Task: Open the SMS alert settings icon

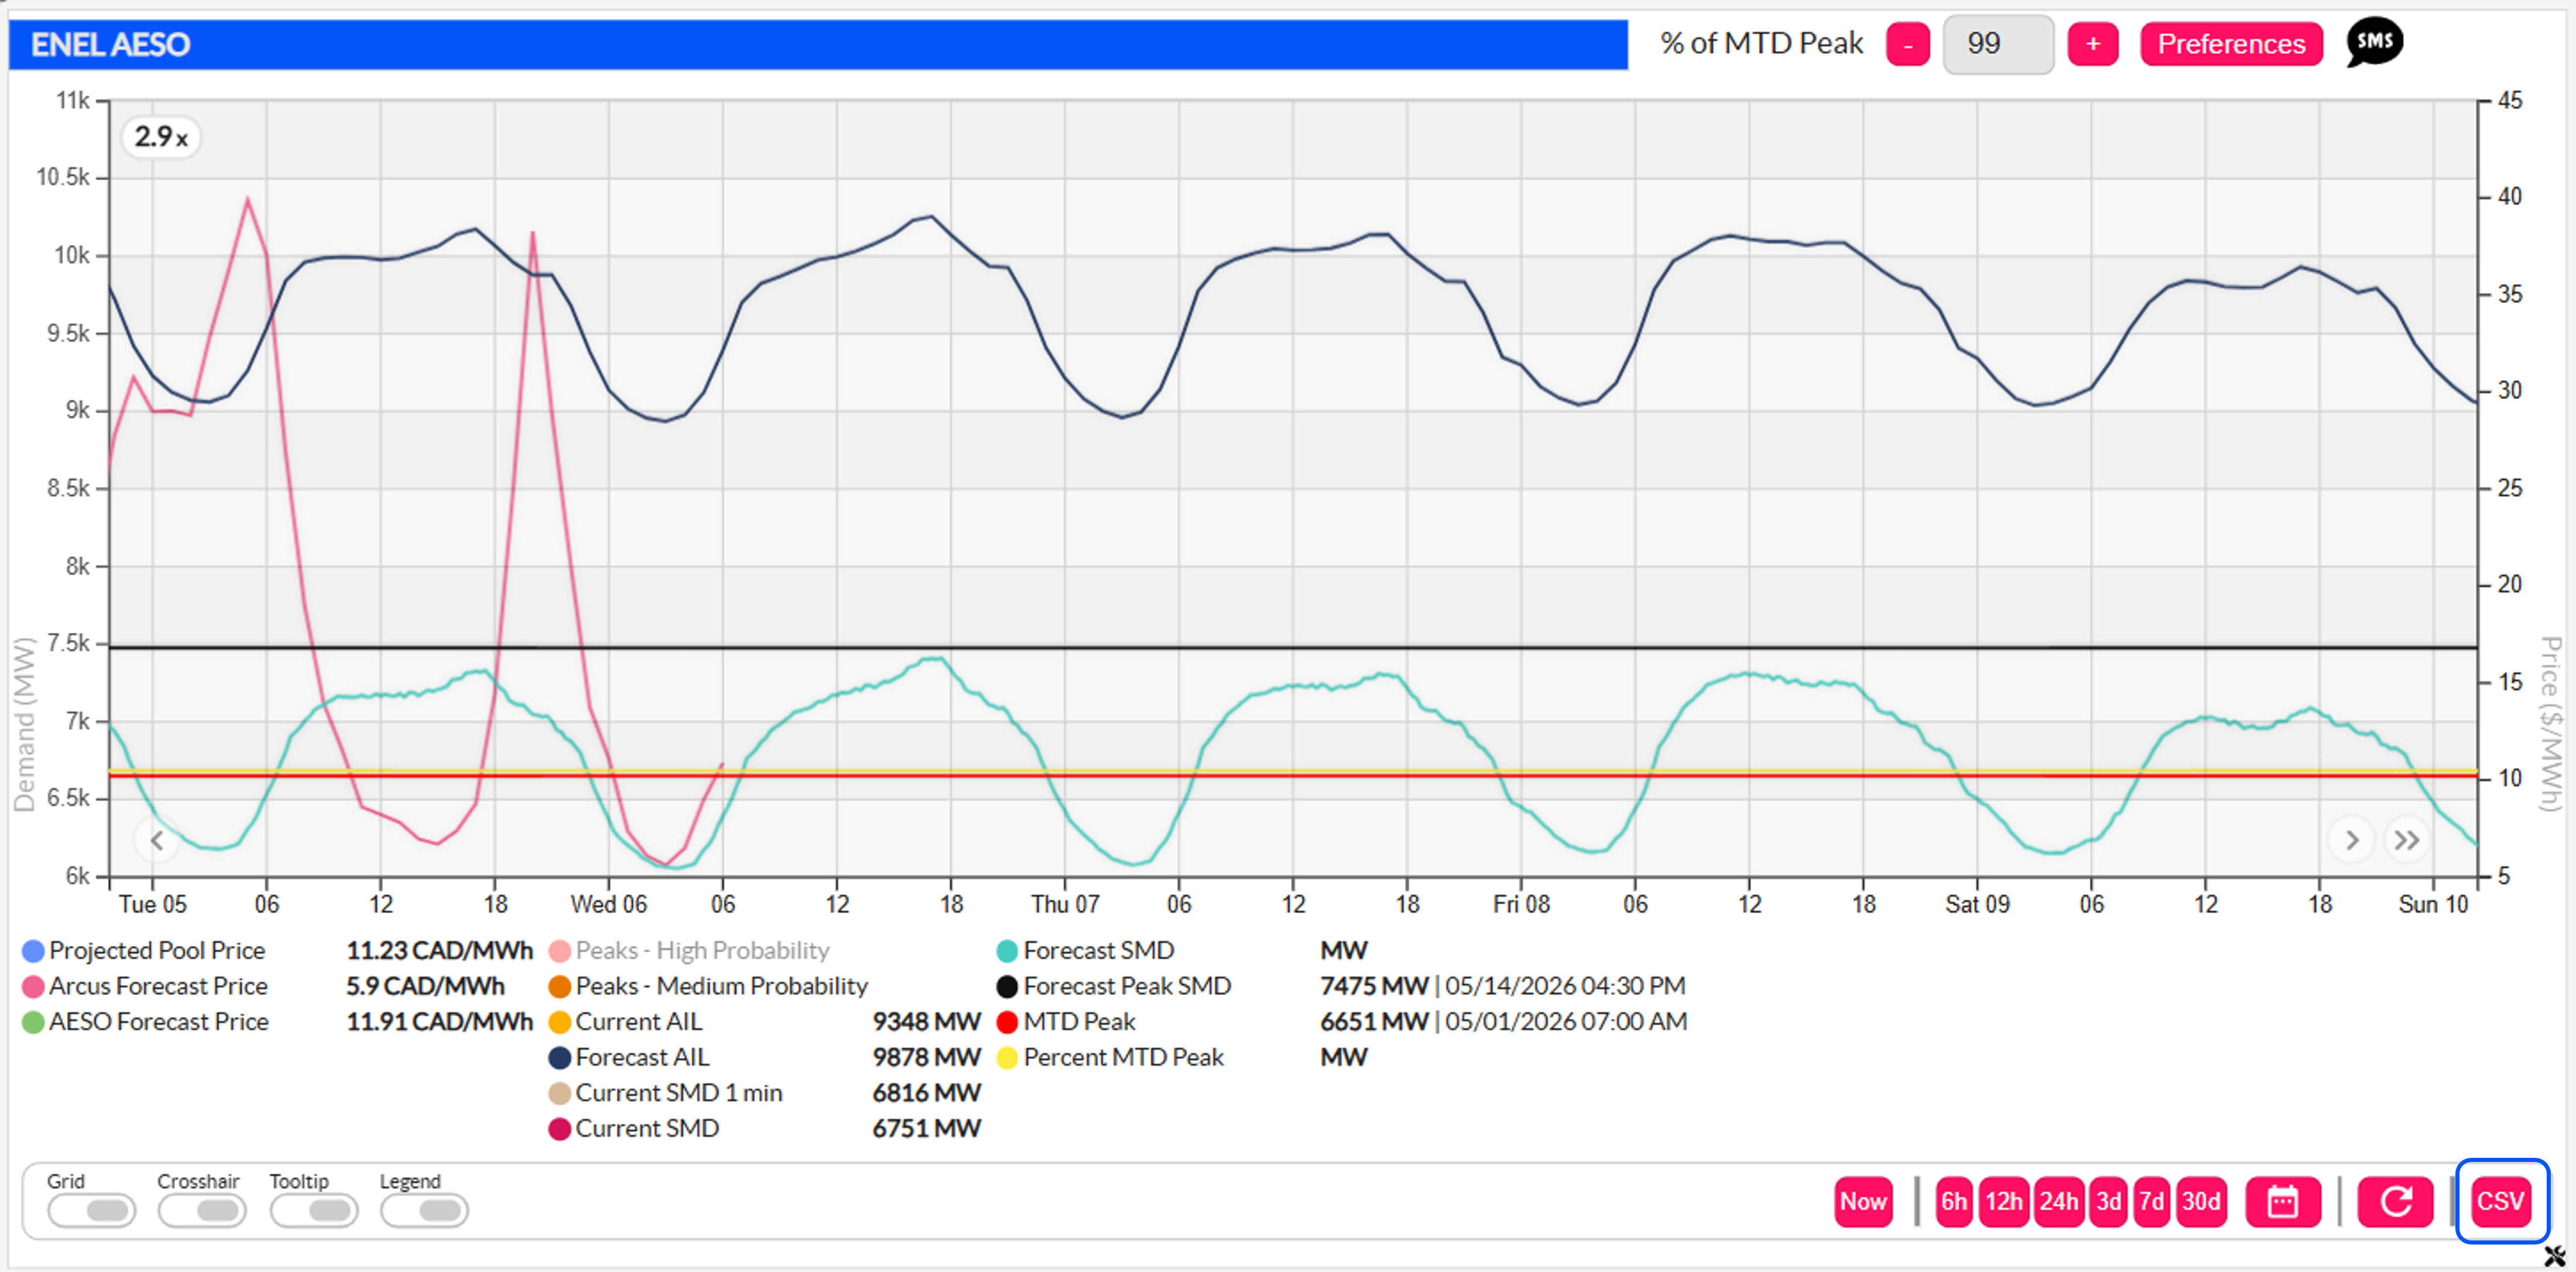Action: click(2374, 43)
